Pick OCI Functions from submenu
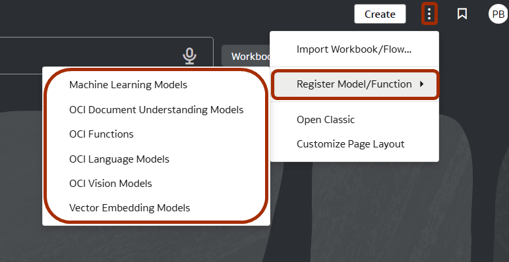 coord(156,134)
